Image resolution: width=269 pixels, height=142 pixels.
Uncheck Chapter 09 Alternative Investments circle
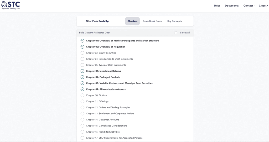(82, 89)
